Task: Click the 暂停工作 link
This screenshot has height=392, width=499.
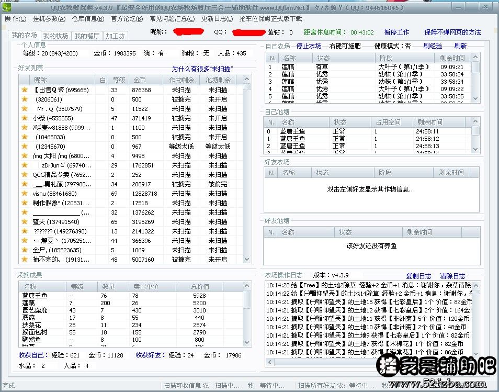Action: [x=396, y=32]
